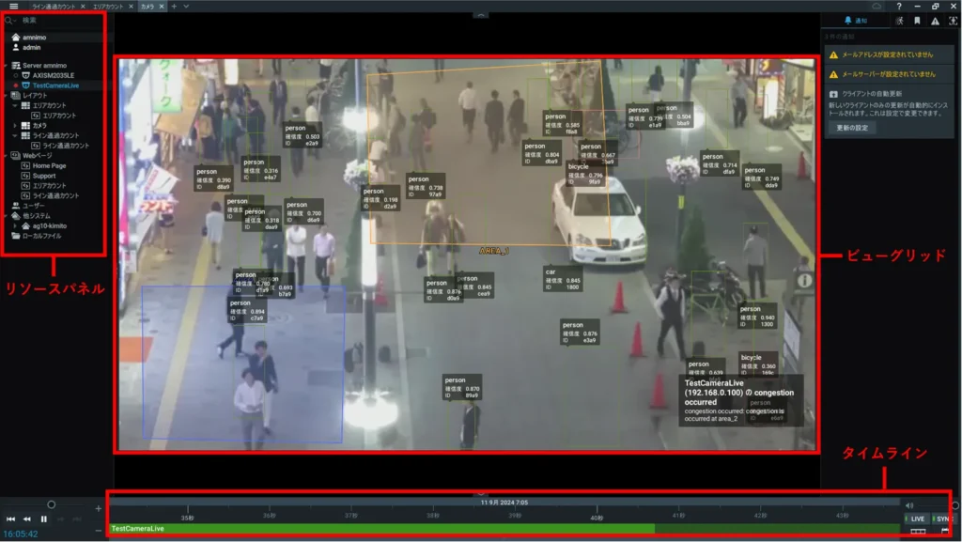
Task: Click the speed slider handle above playback controls
Action: click(51, 504)
